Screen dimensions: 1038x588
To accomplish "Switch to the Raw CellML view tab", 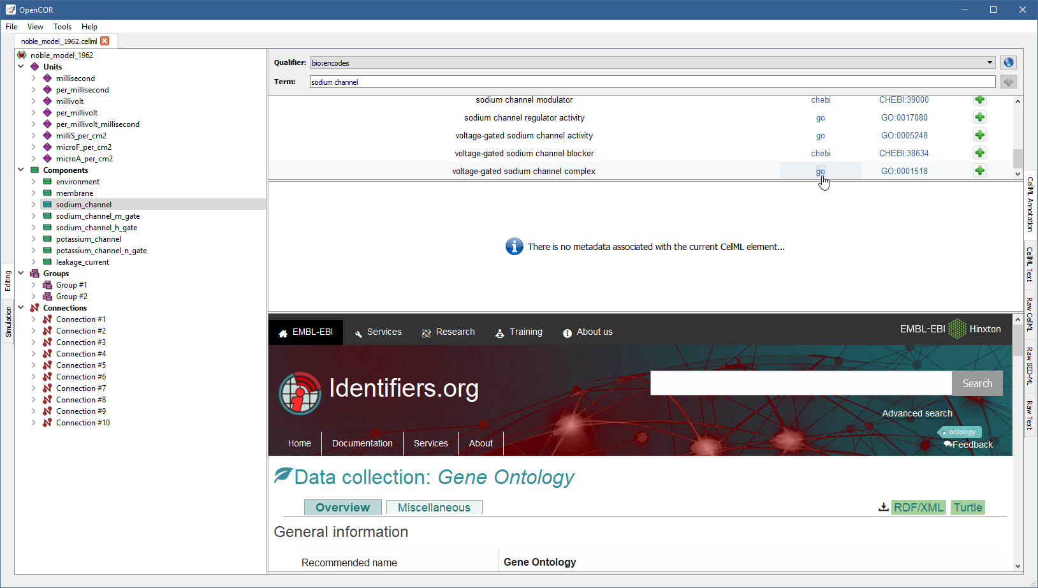I will click(1029, 314).
